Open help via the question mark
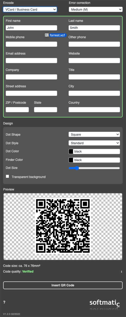126x317 pixels. (4, 302)
